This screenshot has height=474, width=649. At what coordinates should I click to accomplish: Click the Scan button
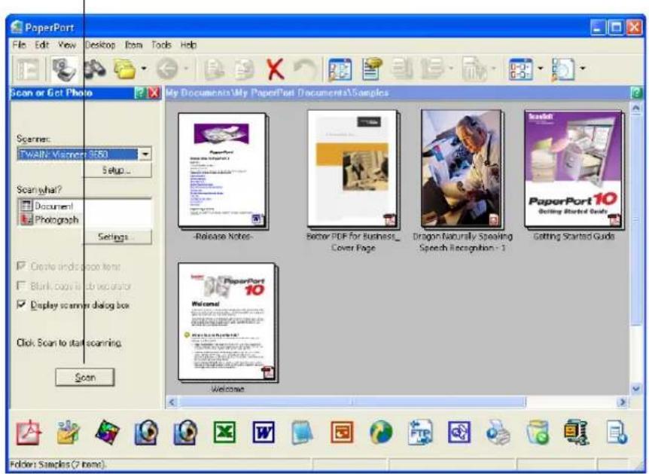(x=85, y=378)
